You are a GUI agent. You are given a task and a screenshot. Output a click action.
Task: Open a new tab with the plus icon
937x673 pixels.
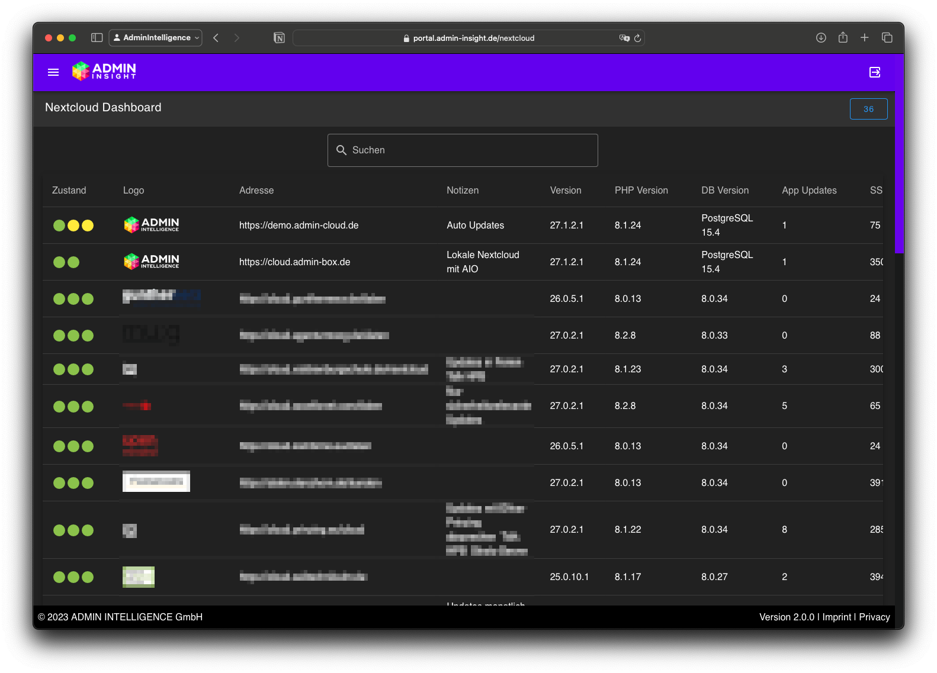pyautogui.click(x=865, y=38)
